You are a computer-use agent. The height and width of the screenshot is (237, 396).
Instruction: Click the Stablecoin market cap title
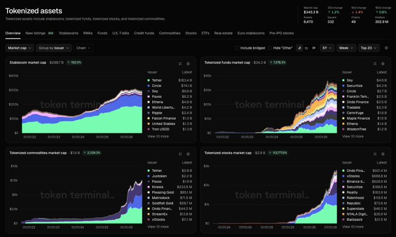28,62
